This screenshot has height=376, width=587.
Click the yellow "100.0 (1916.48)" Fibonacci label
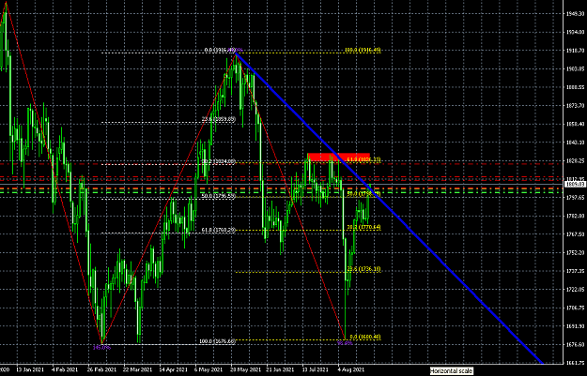click(363, 50)
